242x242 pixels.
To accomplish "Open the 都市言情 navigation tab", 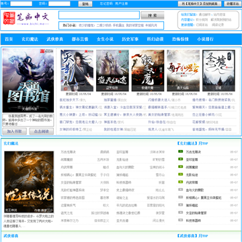I will (x=80, y=39).
